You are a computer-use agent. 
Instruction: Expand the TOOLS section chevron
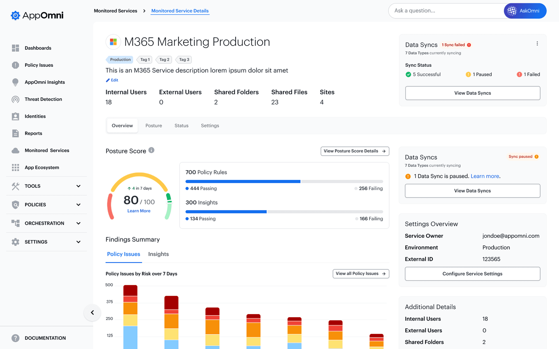pos(79,186)
